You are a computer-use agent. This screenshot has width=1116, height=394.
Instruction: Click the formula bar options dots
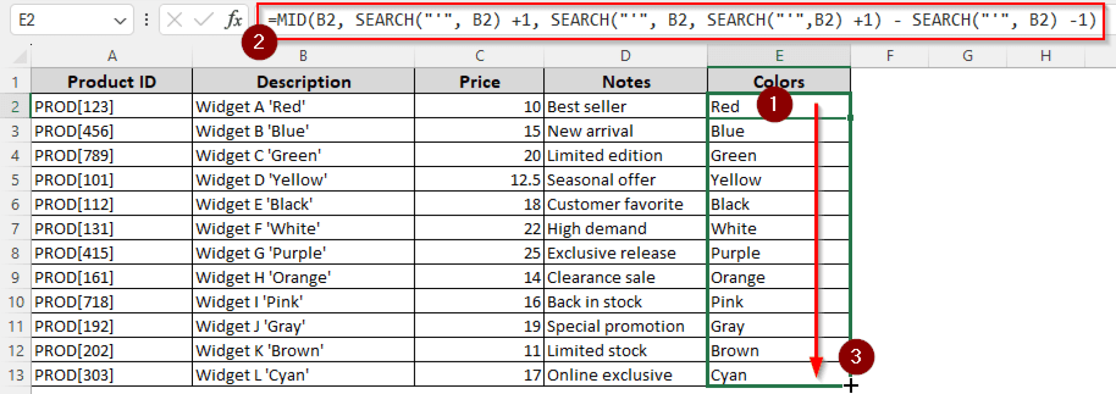146,20
